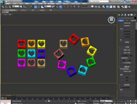Click the black object color swatch
Viewport: 137px width, 104px height.
pyautogui.click(x=135, y=18)
